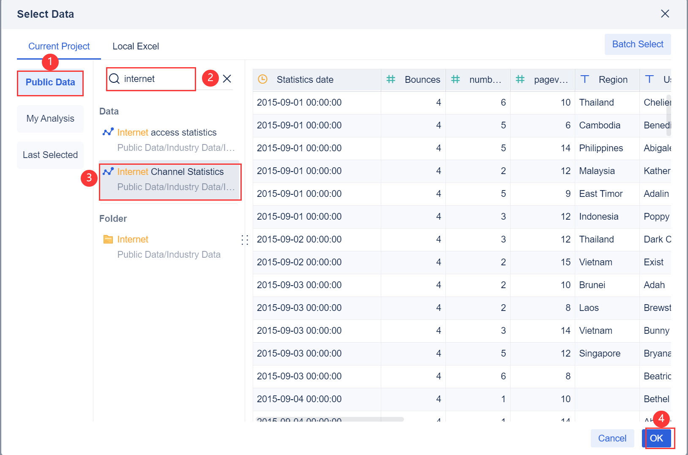
Task: Click the panel resize drag handle
Action: coord(245,240)
